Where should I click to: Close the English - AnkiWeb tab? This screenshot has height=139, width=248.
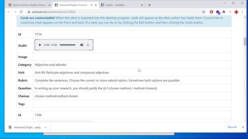click(142, 5)
